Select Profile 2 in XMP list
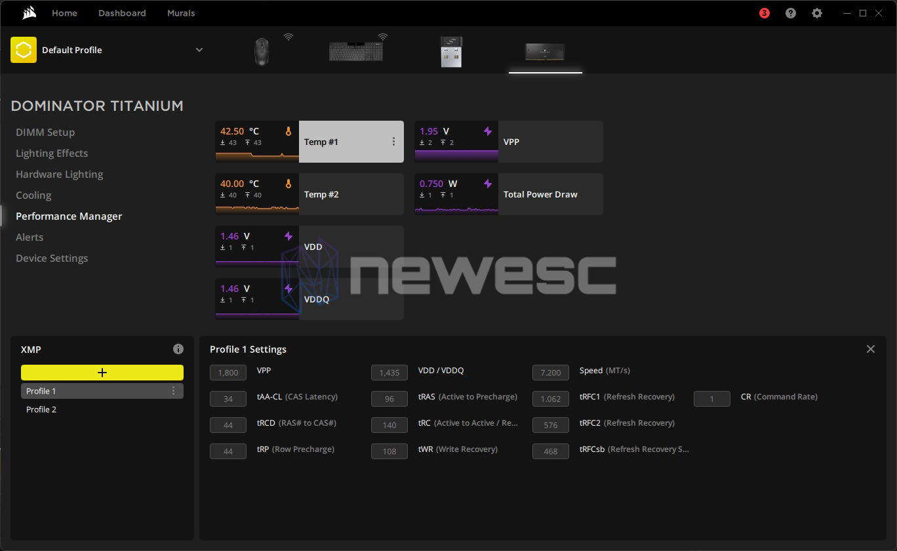This screenshot has width=897, height=551. 102,409
